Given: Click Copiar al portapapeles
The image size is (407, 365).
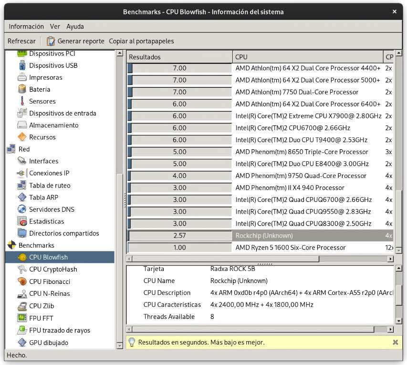Looking at the screenshot, I should tap(141, 41).
